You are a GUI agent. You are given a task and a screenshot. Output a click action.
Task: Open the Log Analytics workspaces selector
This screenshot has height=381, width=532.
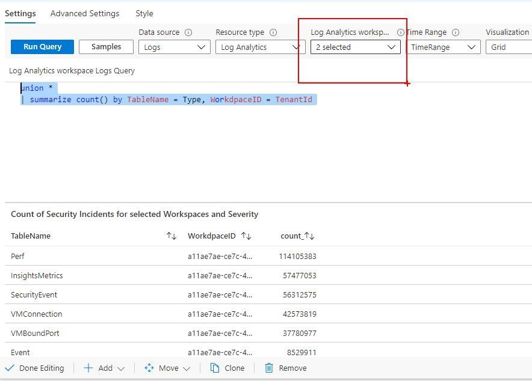click(355, 46)
